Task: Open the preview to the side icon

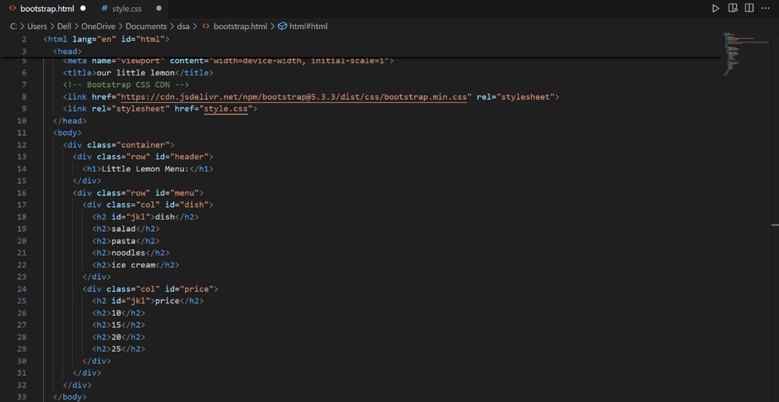Action: (x=733, y=9)
